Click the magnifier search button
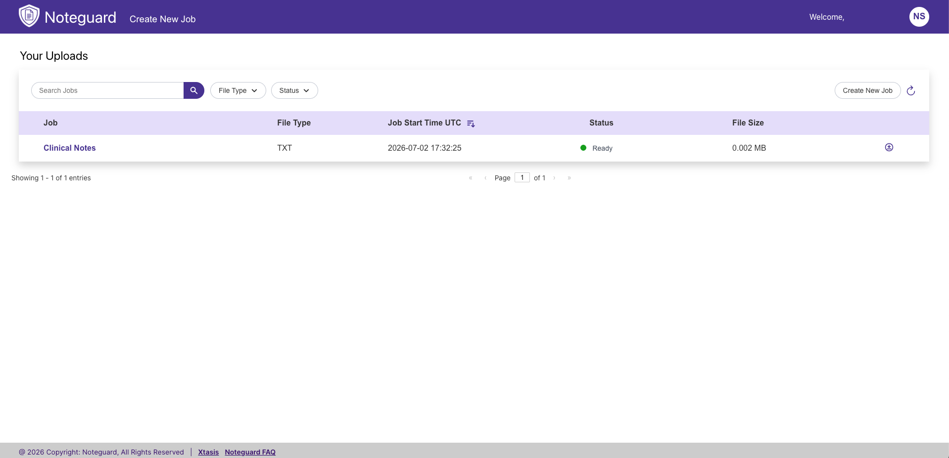 [194, 90]
